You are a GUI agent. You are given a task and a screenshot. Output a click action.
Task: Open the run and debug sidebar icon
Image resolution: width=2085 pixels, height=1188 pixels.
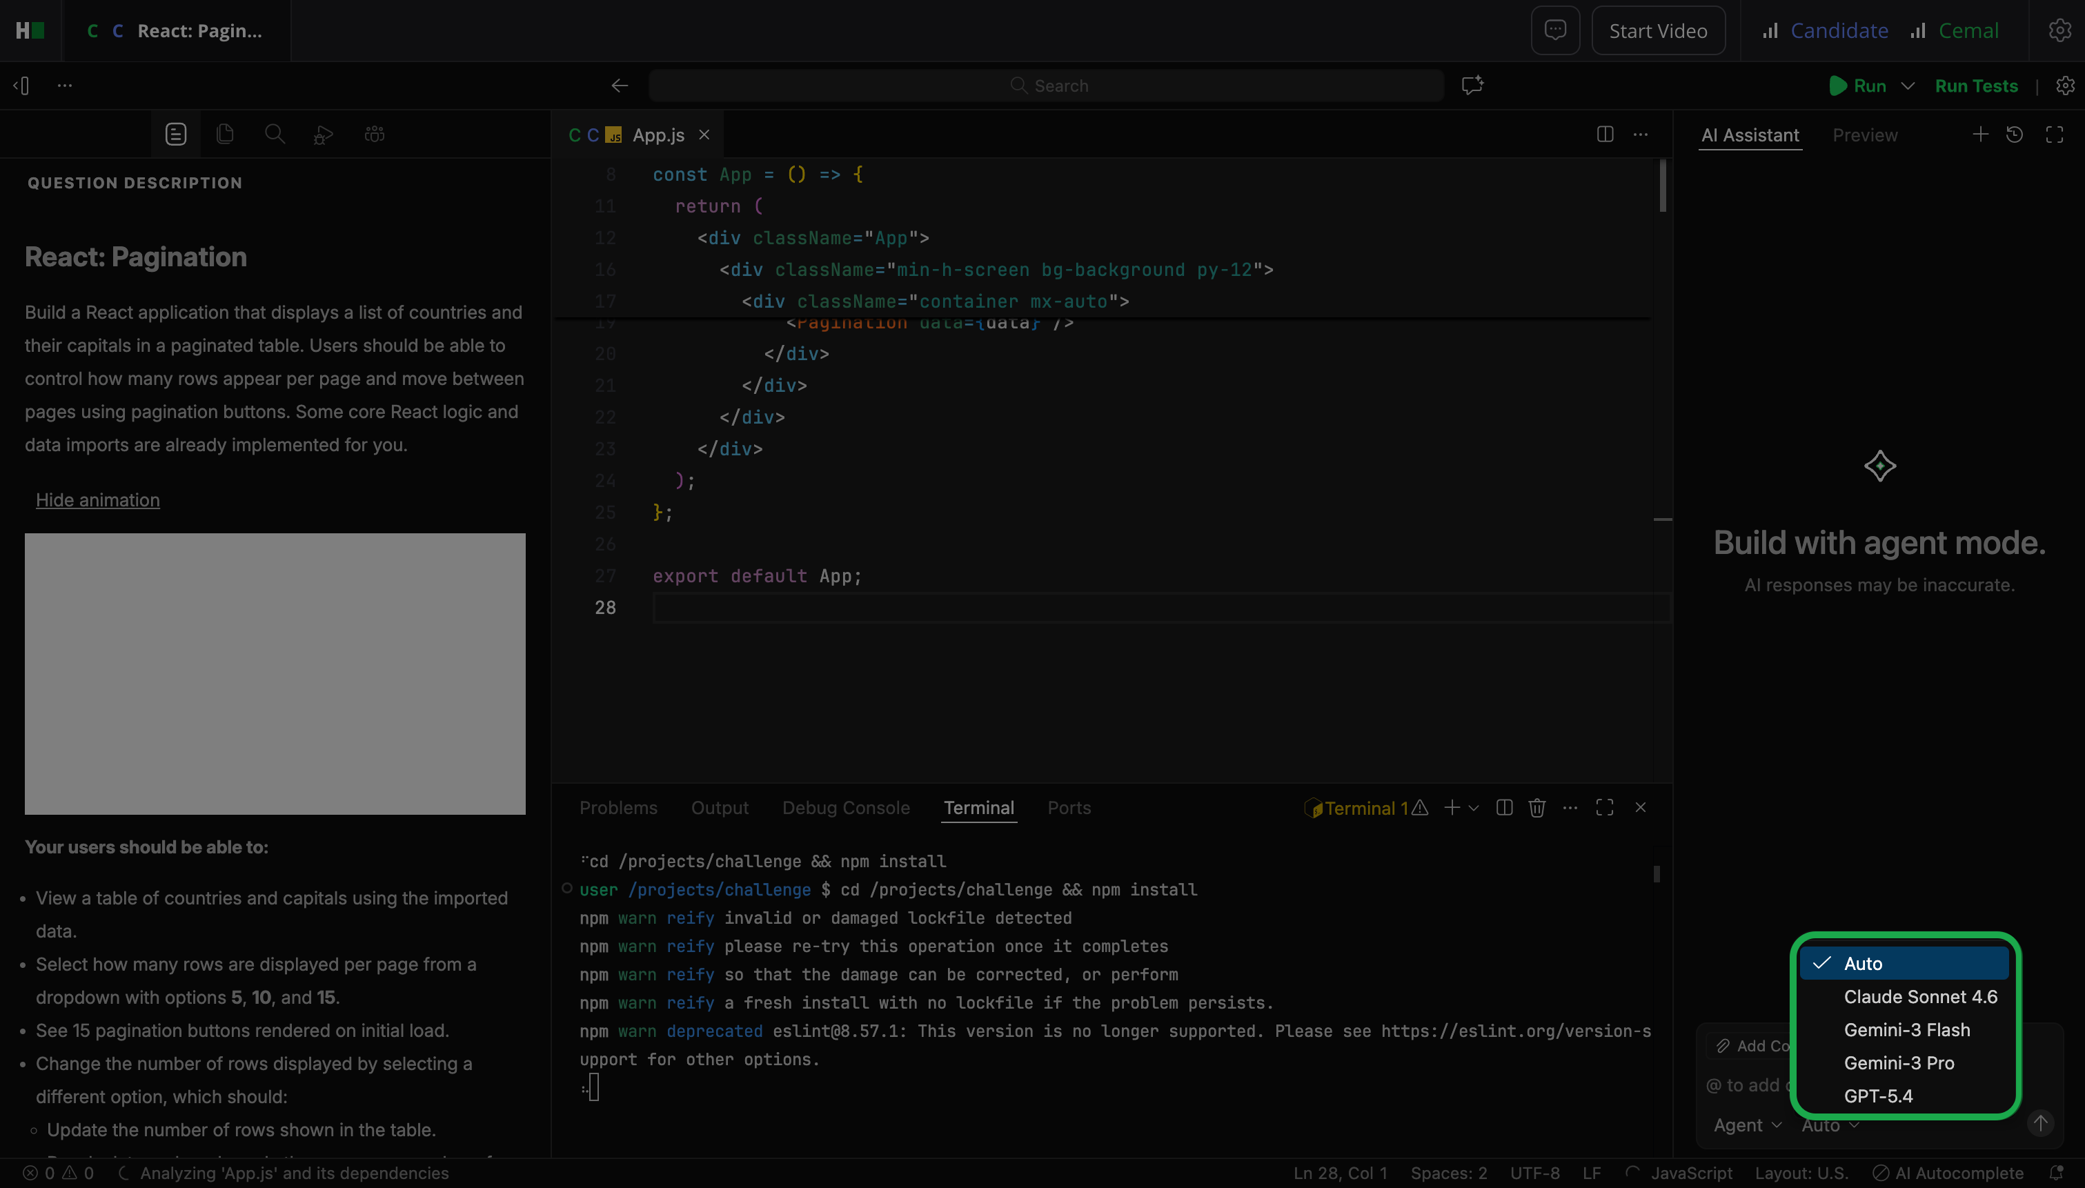[324, 134]
